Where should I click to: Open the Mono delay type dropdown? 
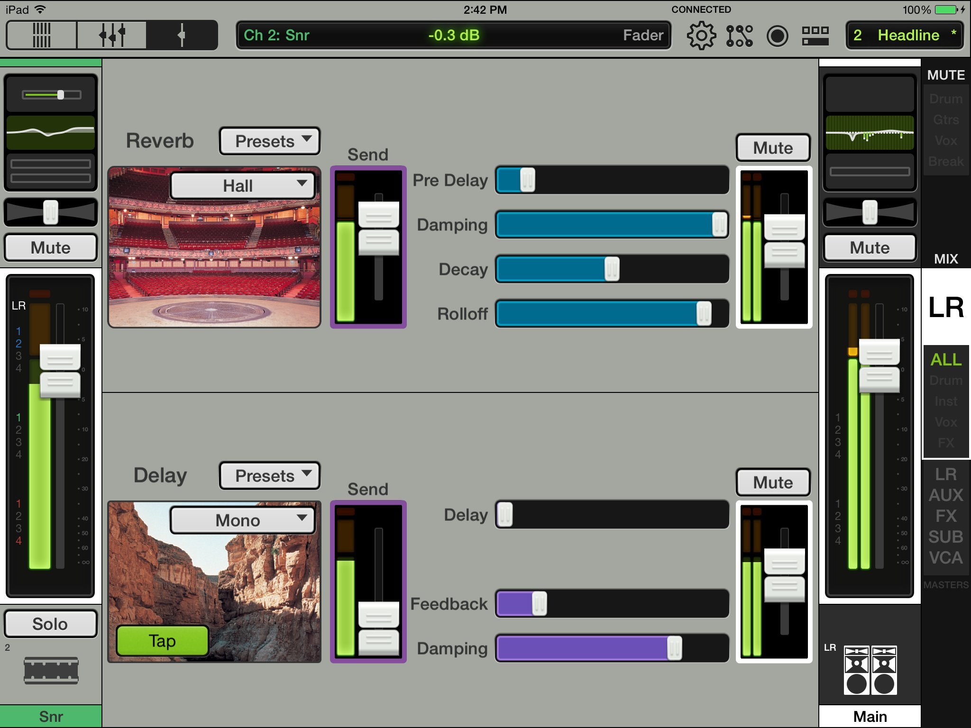click(x=243, y=520)
